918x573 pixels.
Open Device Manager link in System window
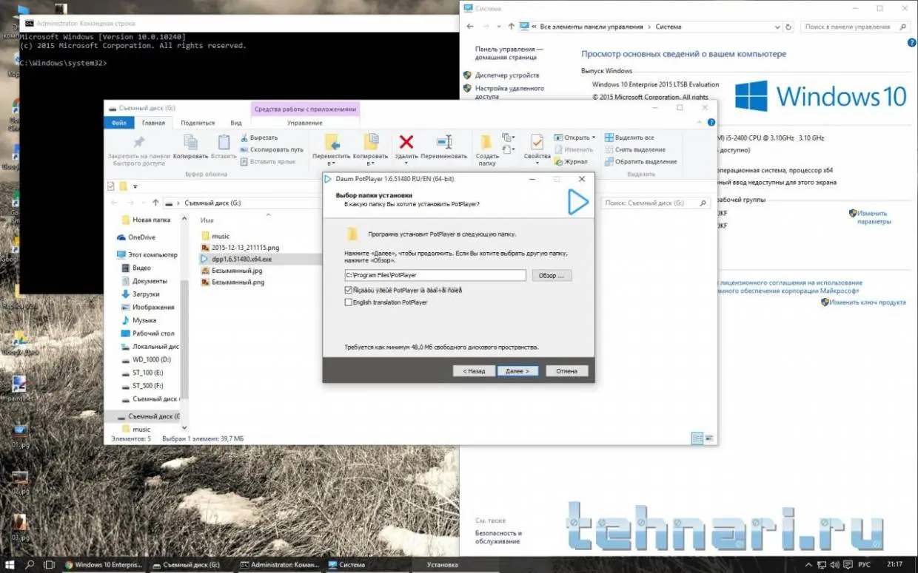click(507, 75)
